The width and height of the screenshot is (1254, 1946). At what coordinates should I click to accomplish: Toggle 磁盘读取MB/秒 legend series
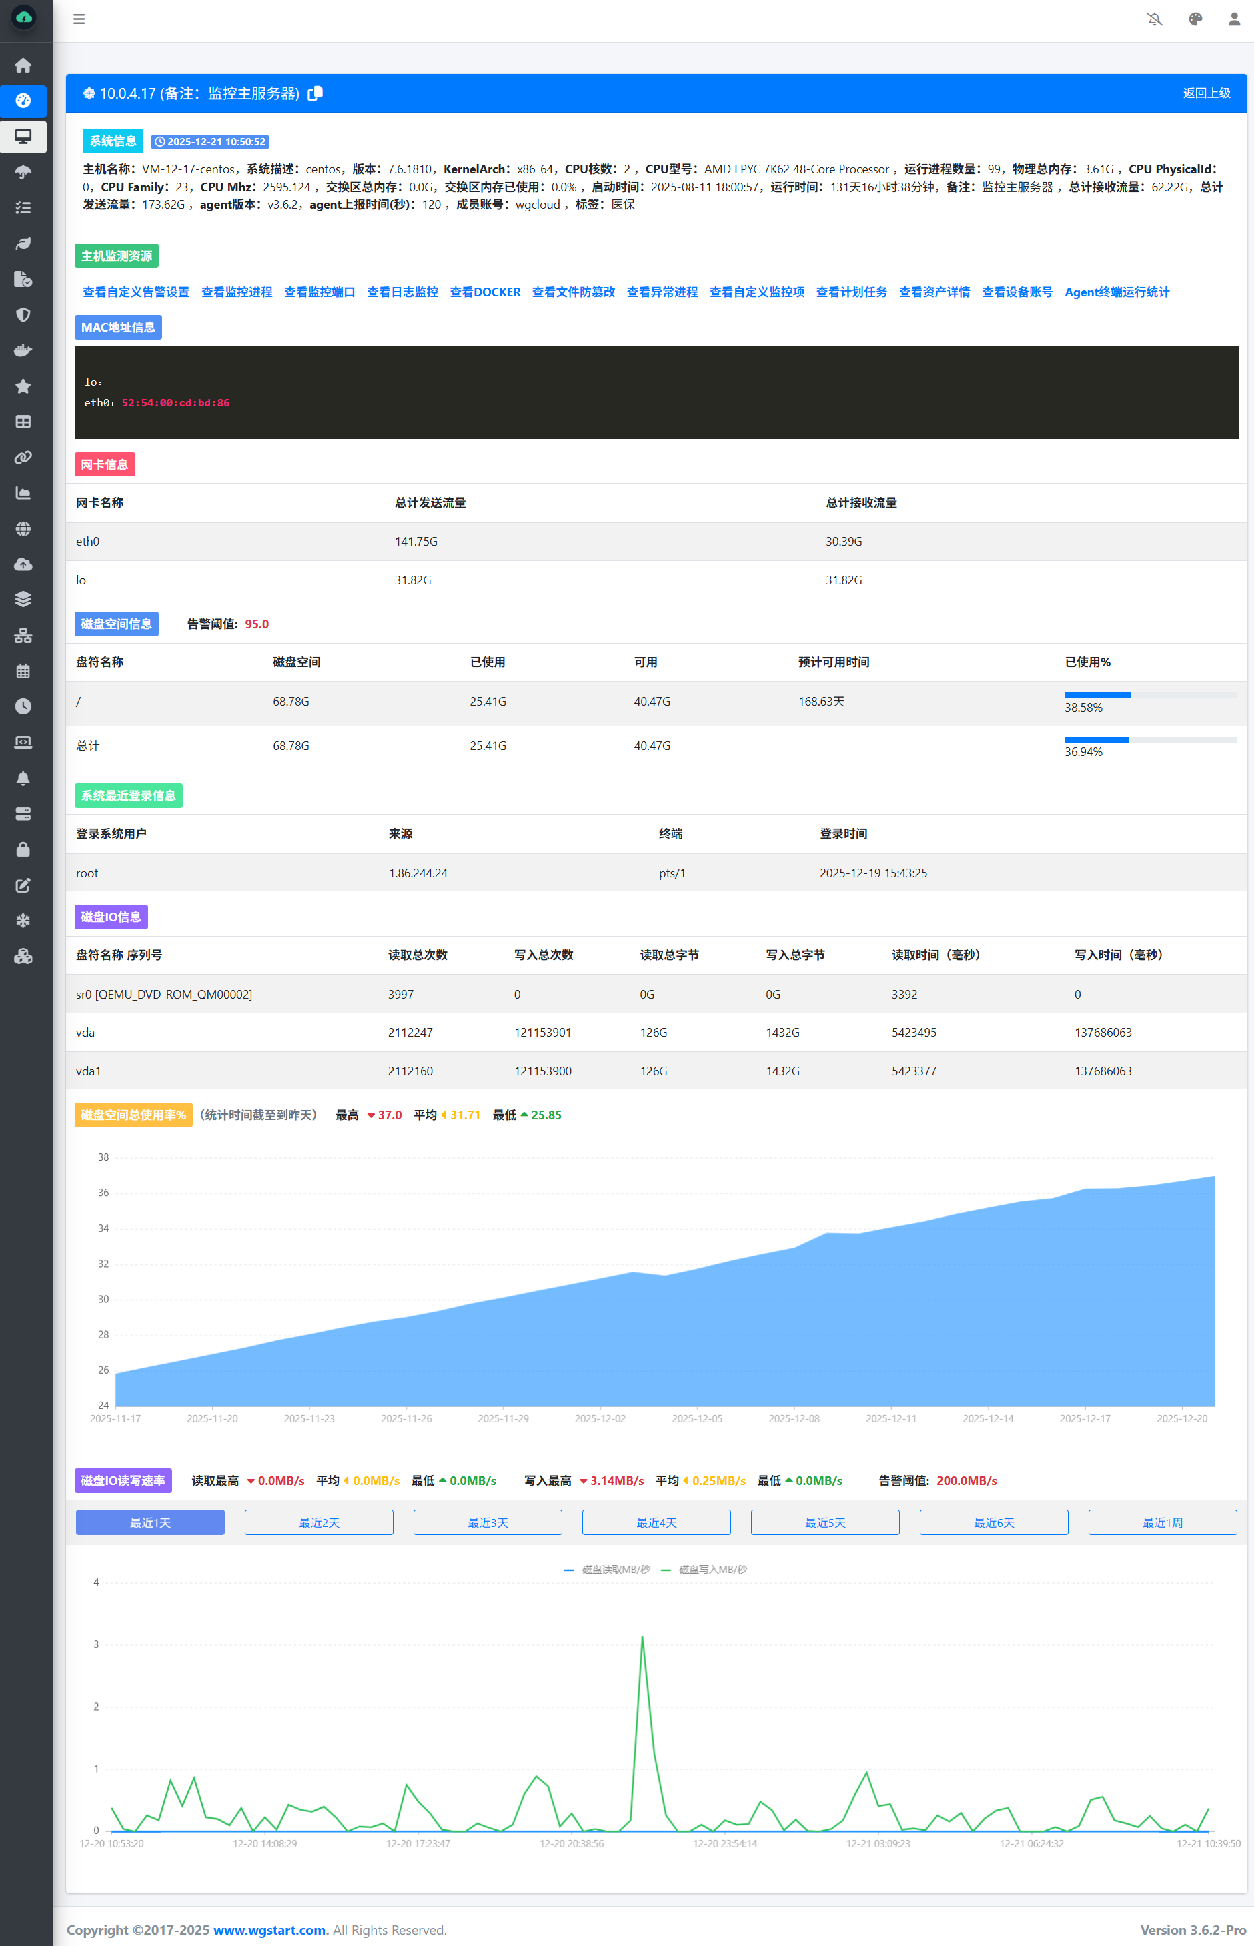click(x=606, y=1569)
